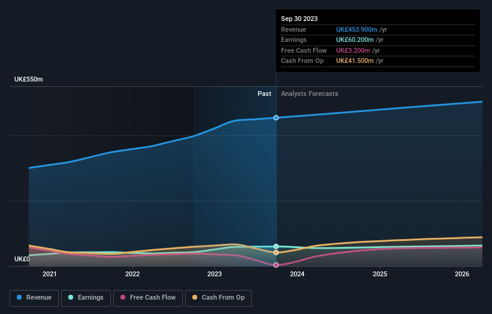Click the UK£60.200m earnings value
Image resolution: width=492 pixels, height=314 pixels.
point(355,40)
